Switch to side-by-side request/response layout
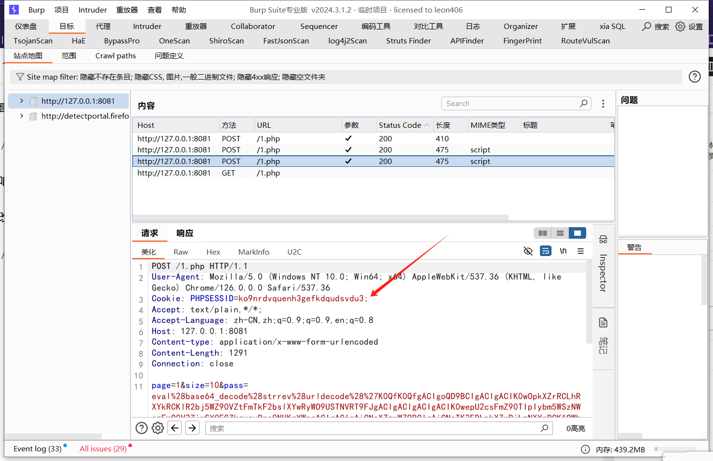The image size is (713, 461). pos(543,233)
